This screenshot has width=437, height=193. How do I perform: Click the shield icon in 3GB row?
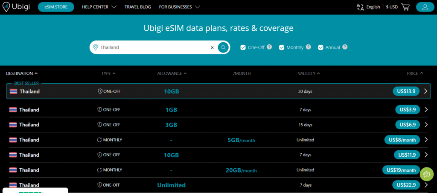pyautogui.click(x=100, y=125)
